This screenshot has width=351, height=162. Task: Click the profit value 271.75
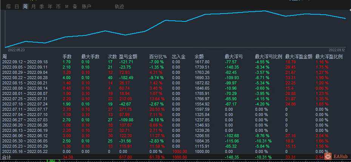click(126, 109)
